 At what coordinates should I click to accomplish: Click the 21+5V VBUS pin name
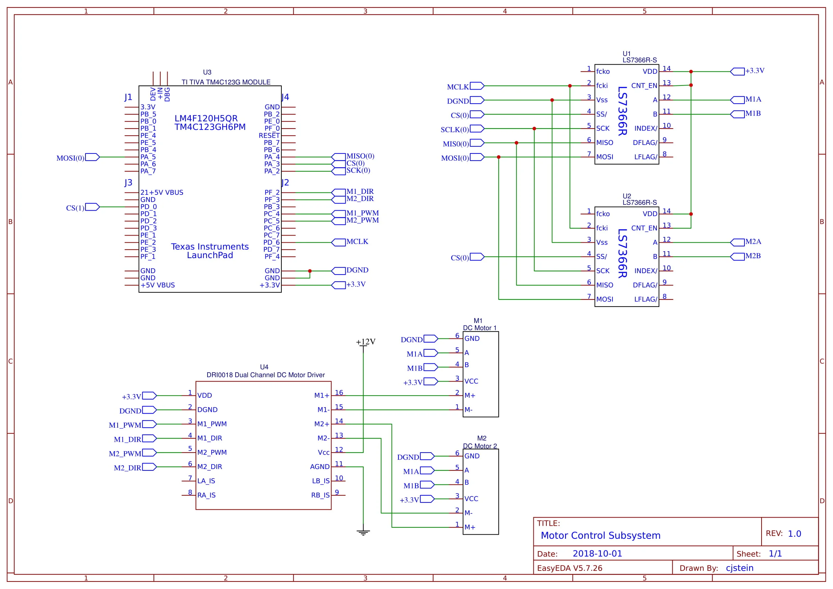[162, 192]
